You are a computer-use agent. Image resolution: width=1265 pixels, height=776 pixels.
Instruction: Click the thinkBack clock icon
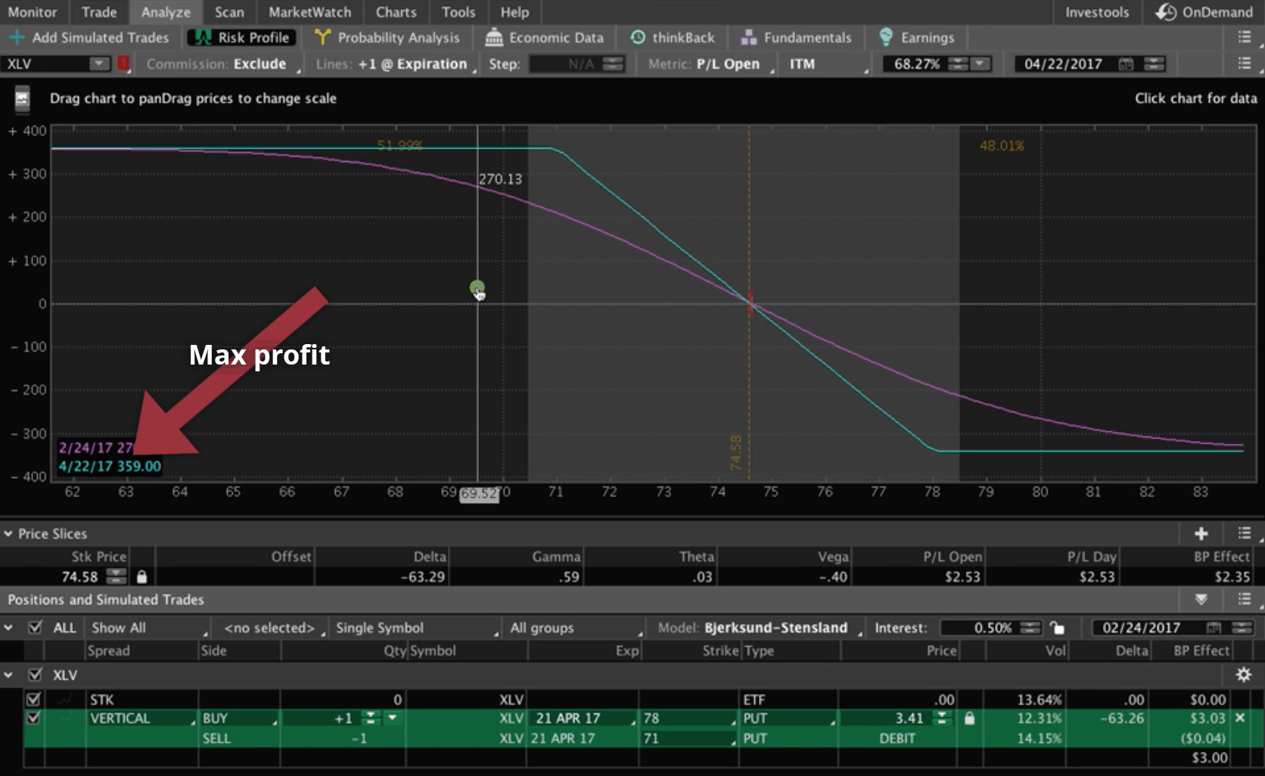tap(638, 37)
